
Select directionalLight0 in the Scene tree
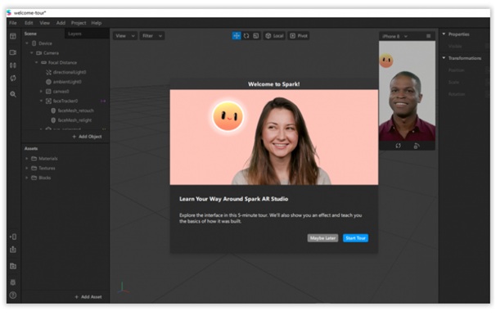point(70,72)
